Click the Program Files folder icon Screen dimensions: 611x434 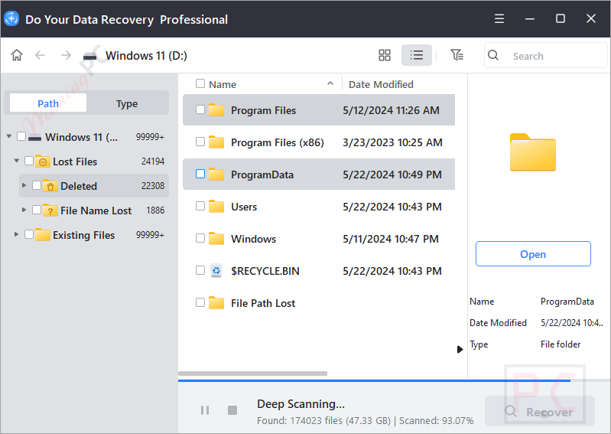[216, 110]
